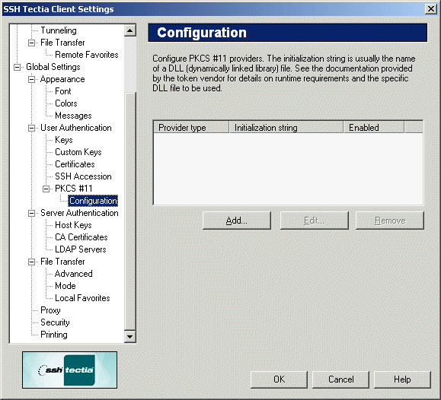Select the Font settings page
This screenshot has height=400, width=441.
pos(63,91)
